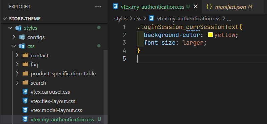Click the product-specification-table folder icon
This screenshot has height=124, width=267.
25,74
